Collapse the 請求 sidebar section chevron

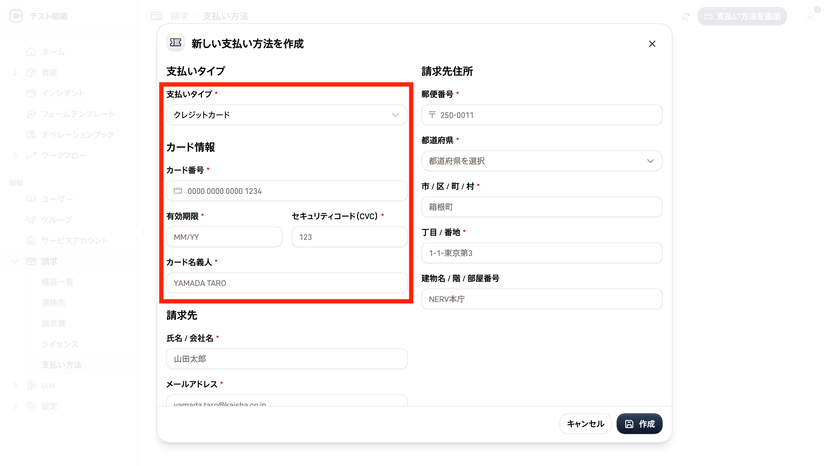click(15, 261)
